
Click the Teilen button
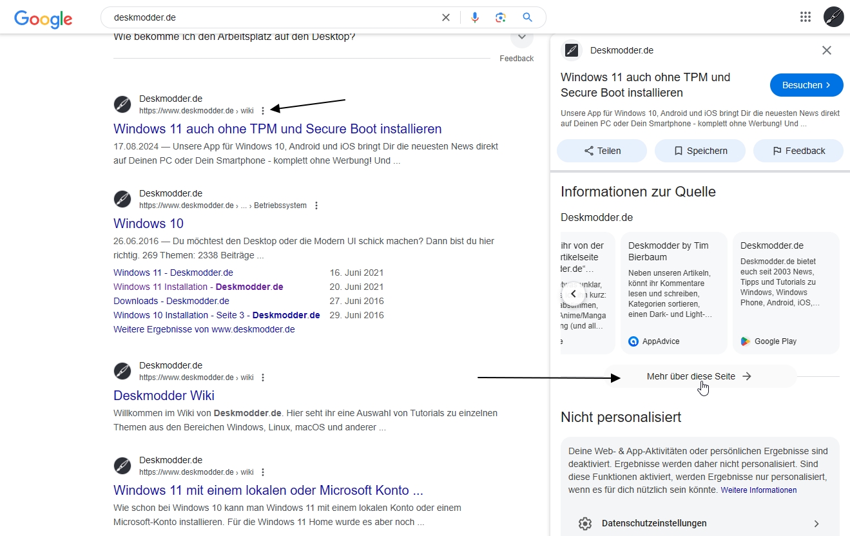(x=602, y=151)
